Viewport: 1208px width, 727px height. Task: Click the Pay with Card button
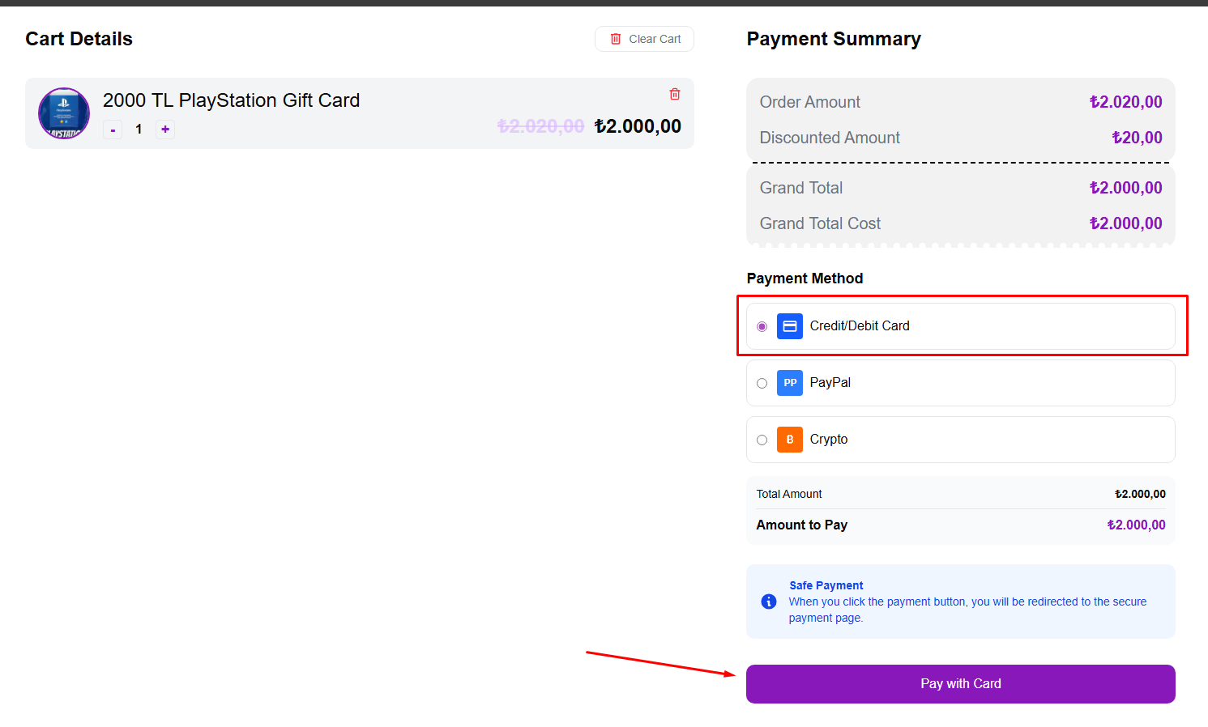pos(960,684)
